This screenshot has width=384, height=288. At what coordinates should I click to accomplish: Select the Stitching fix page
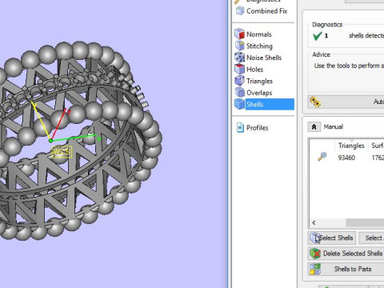pyautogui.click(x=259, y=46)
